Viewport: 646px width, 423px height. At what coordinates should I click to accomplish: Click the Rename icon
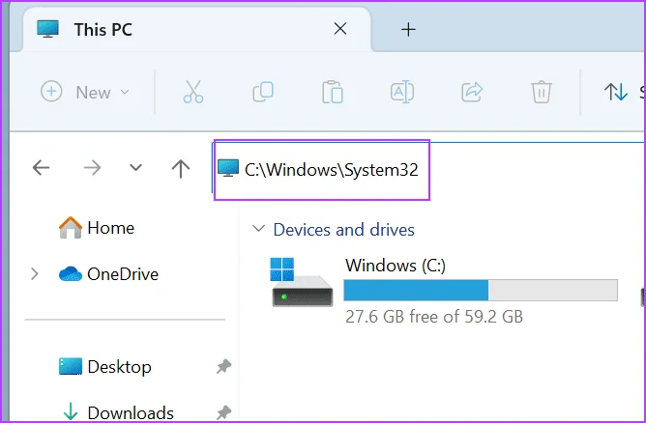[402, 92]
